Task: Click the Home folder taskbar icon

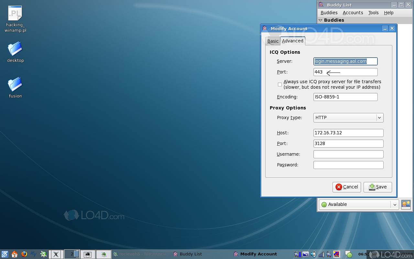Action: tap(15, 254)
